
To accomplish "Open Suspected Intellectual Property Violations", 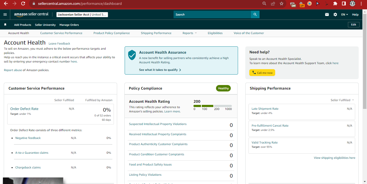I will tap(158, 124).
